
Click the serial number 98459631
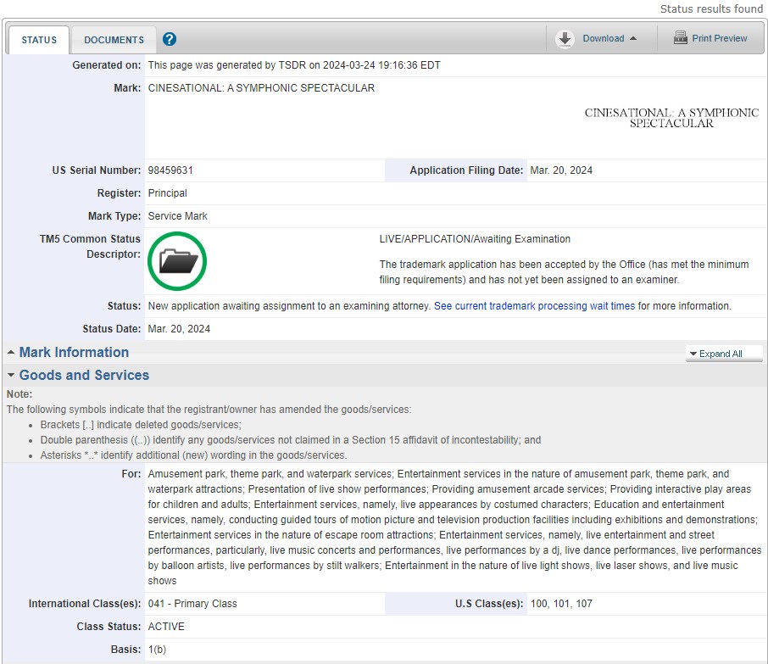pyautogui.click(x=170, y=170)
